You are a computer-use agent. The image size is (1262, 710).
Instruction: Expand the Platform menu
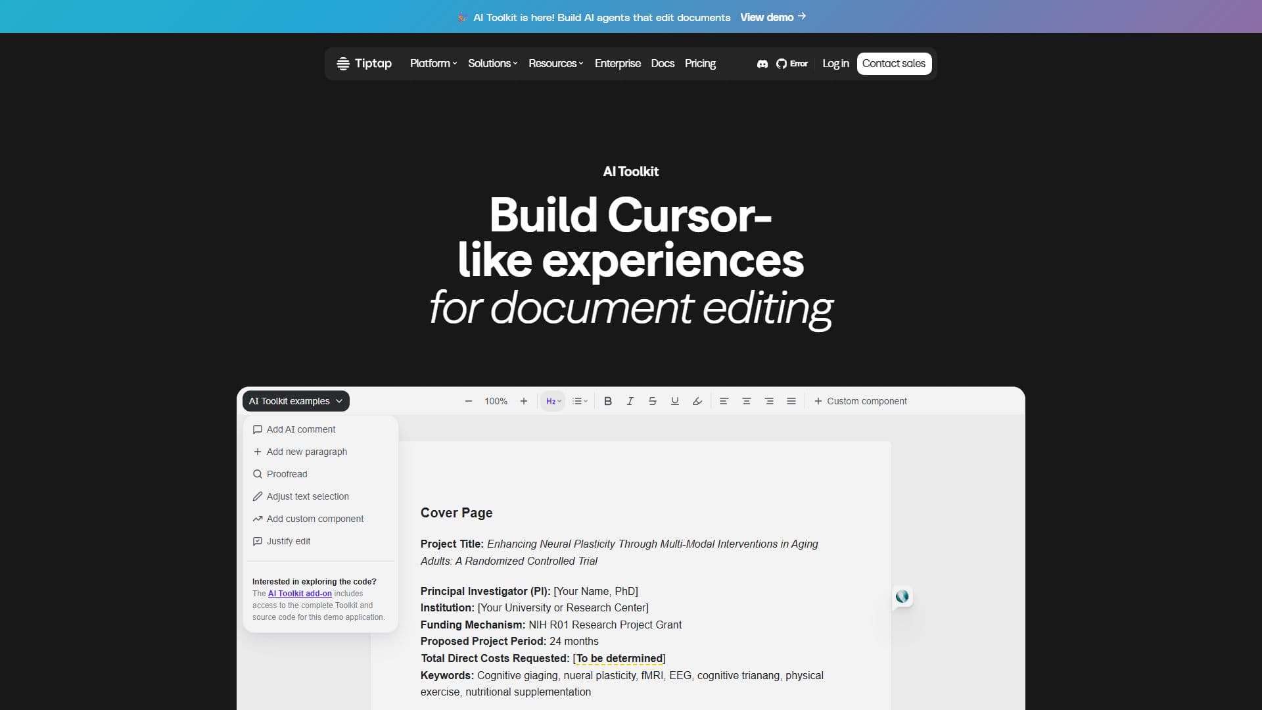pyautogui.click(x=433, y=64)
